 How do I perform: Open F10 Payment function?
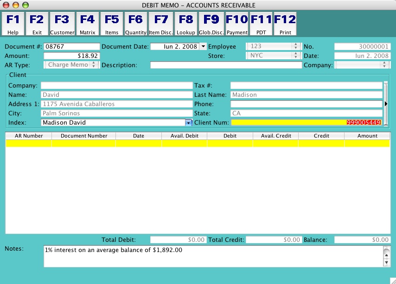237,24
